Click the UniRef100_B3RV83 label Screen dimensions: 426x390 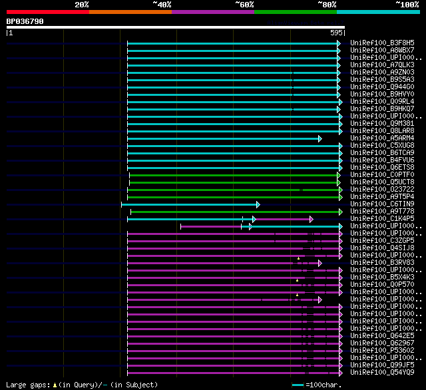[x=382, y=263]
